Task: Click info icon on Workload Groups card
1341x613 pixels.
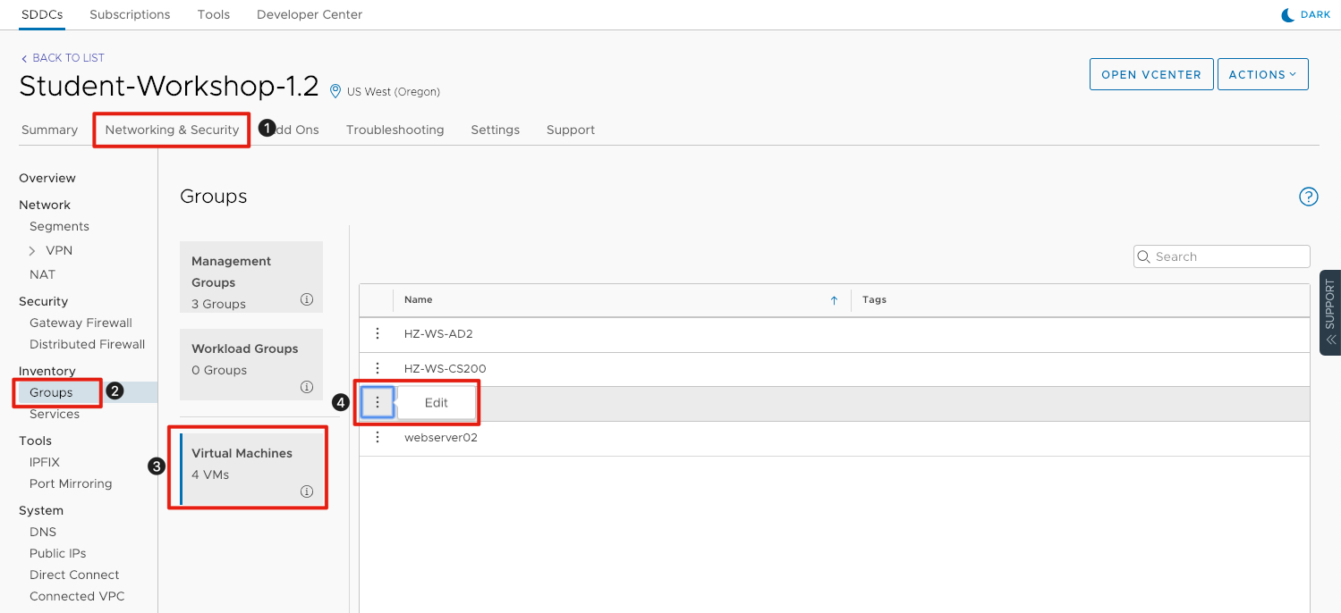Action: click(307, 387)
